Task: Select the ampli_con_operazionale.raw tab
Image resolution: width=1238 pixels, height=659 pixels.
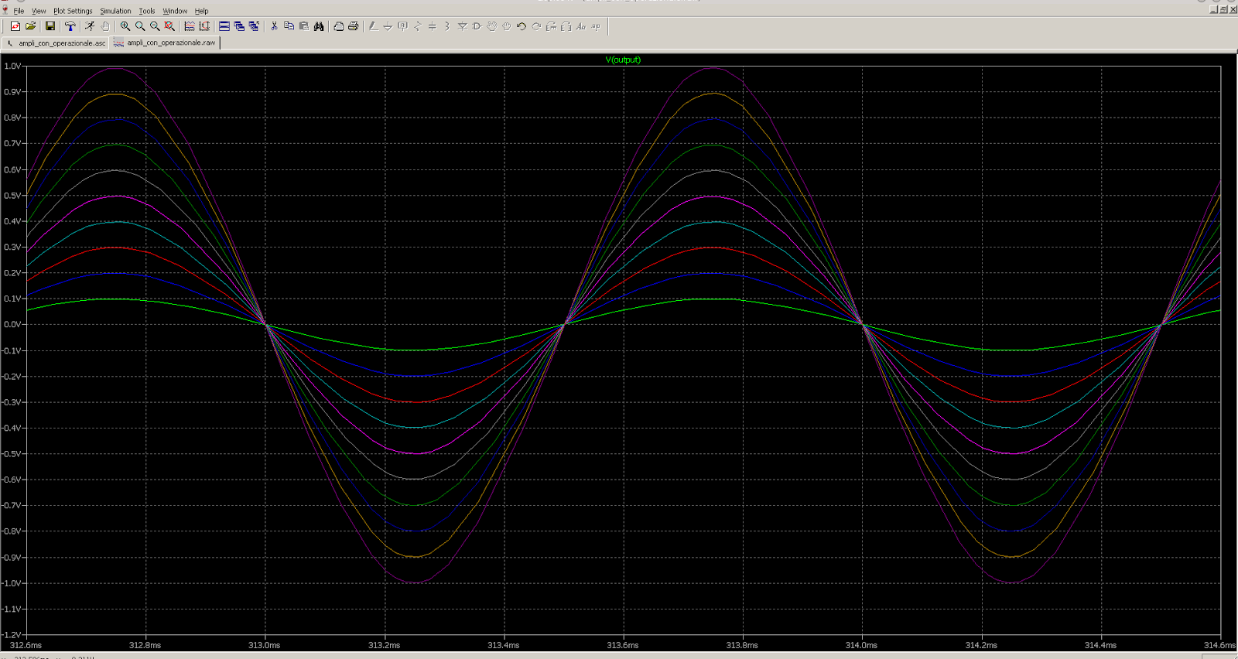Action: [166, 43]
